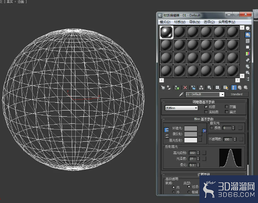Open the Material/Map Navigator icon

click(x=247, y=79)
